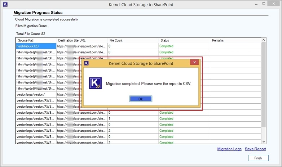Click the Status column header
The height and width of the screenshot is (167, 282).
[184, 40]
